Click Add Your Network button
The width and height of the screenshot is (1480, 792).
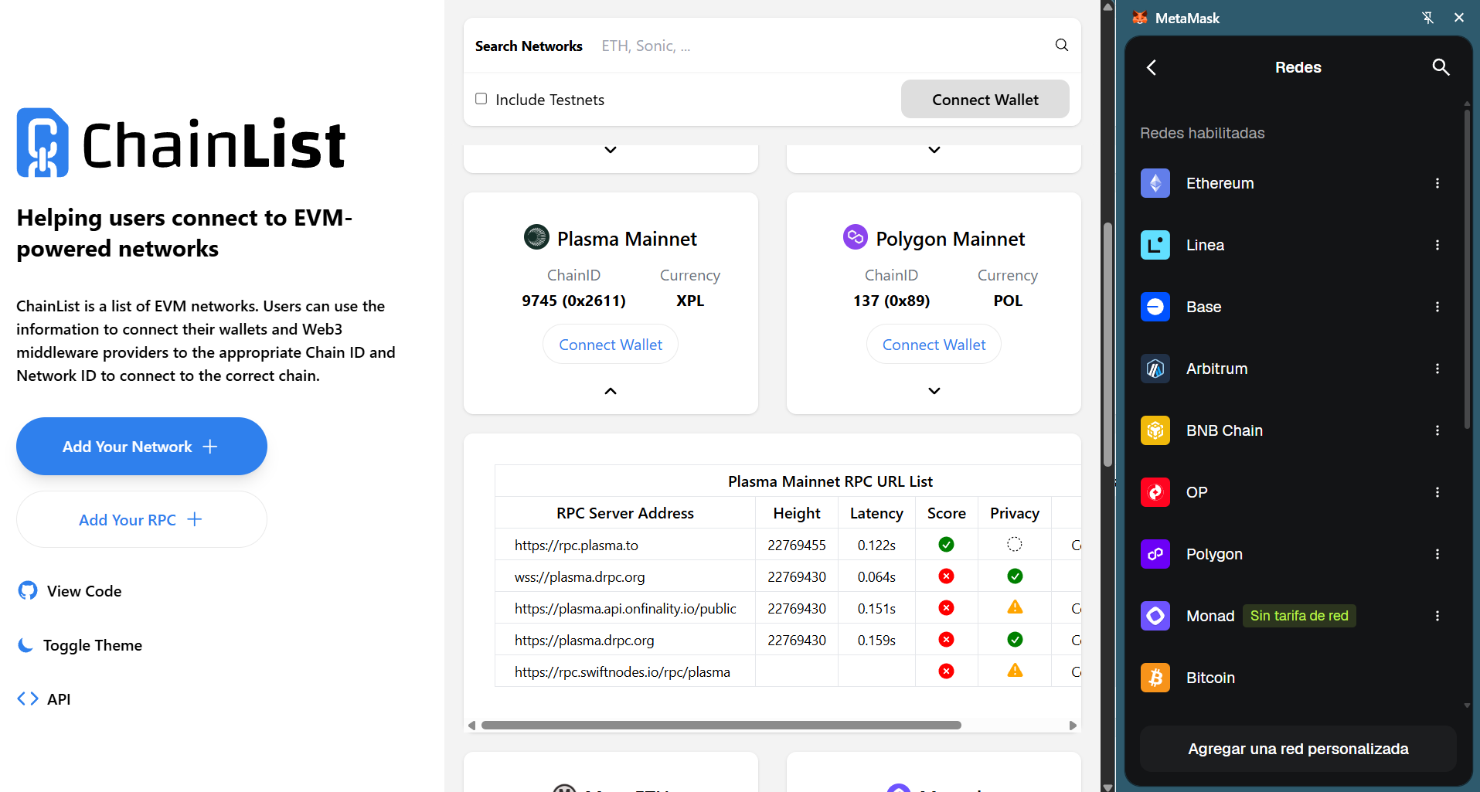click(141, 446)
